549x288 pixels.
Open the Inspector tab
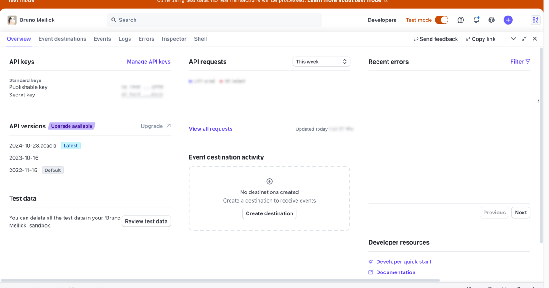point(174,39)
